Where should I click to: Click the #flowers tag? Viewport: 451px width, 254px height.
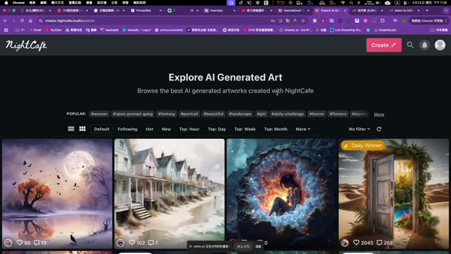(x=338, y=114)
